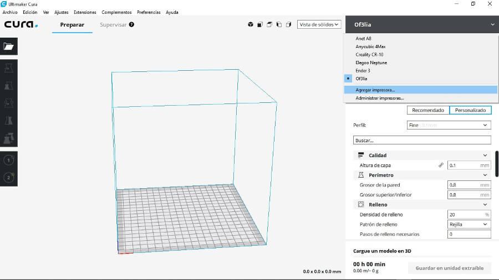The height and width of the screenshot is (280, 499).
Task: Click the layer height link chain icon
Action: point(441,165)
